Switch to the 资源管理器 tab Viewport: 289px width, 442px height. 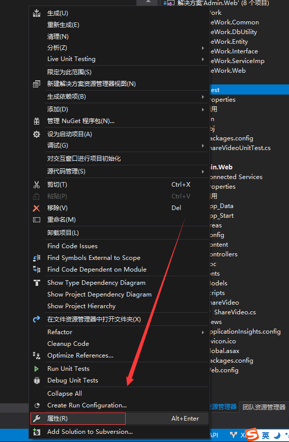(223, 407)
